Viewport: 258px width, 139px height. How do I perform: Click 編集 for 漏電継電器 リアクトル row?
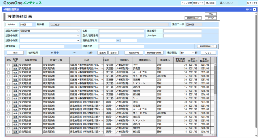point(15,121)
